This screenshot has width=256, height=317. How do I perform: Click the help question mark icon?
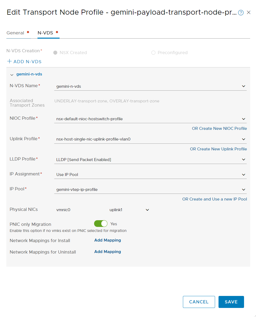tap(241, 13)
